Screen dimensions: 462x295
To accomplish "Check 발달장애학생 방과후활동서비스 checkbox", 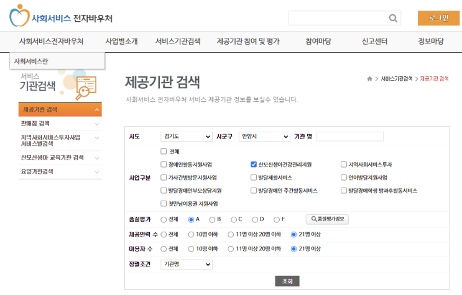I will (344, 191).
